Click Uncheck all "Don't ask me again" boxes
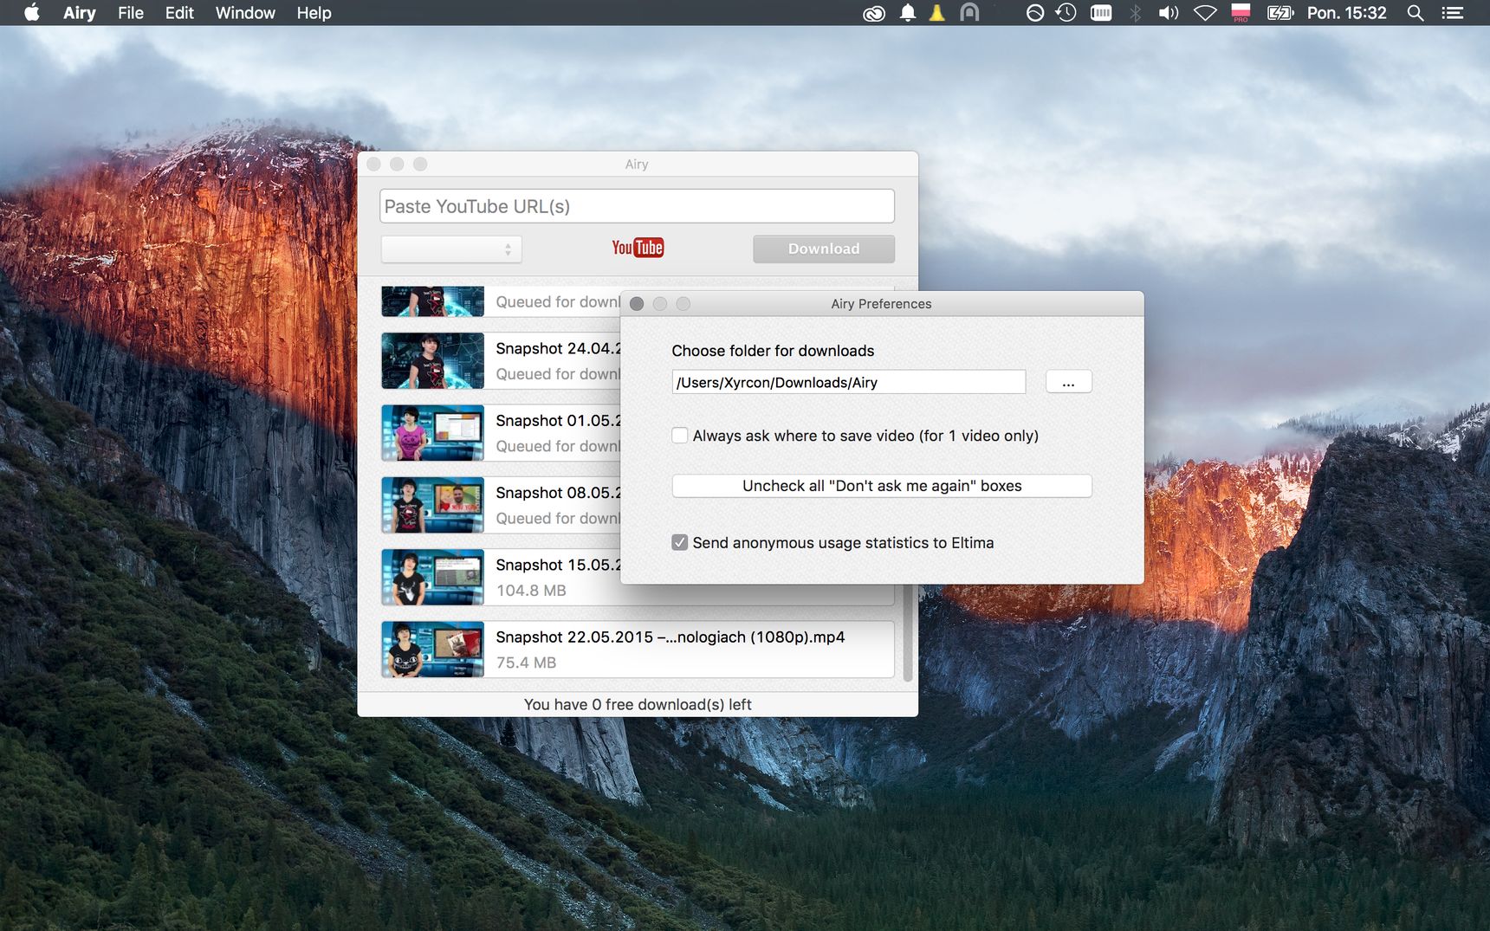The height and width of the screenshot is (931, 1490). click(882, 486)
